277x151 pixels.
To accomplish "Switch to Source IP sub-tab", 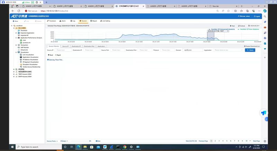I will tap(65, 46).
